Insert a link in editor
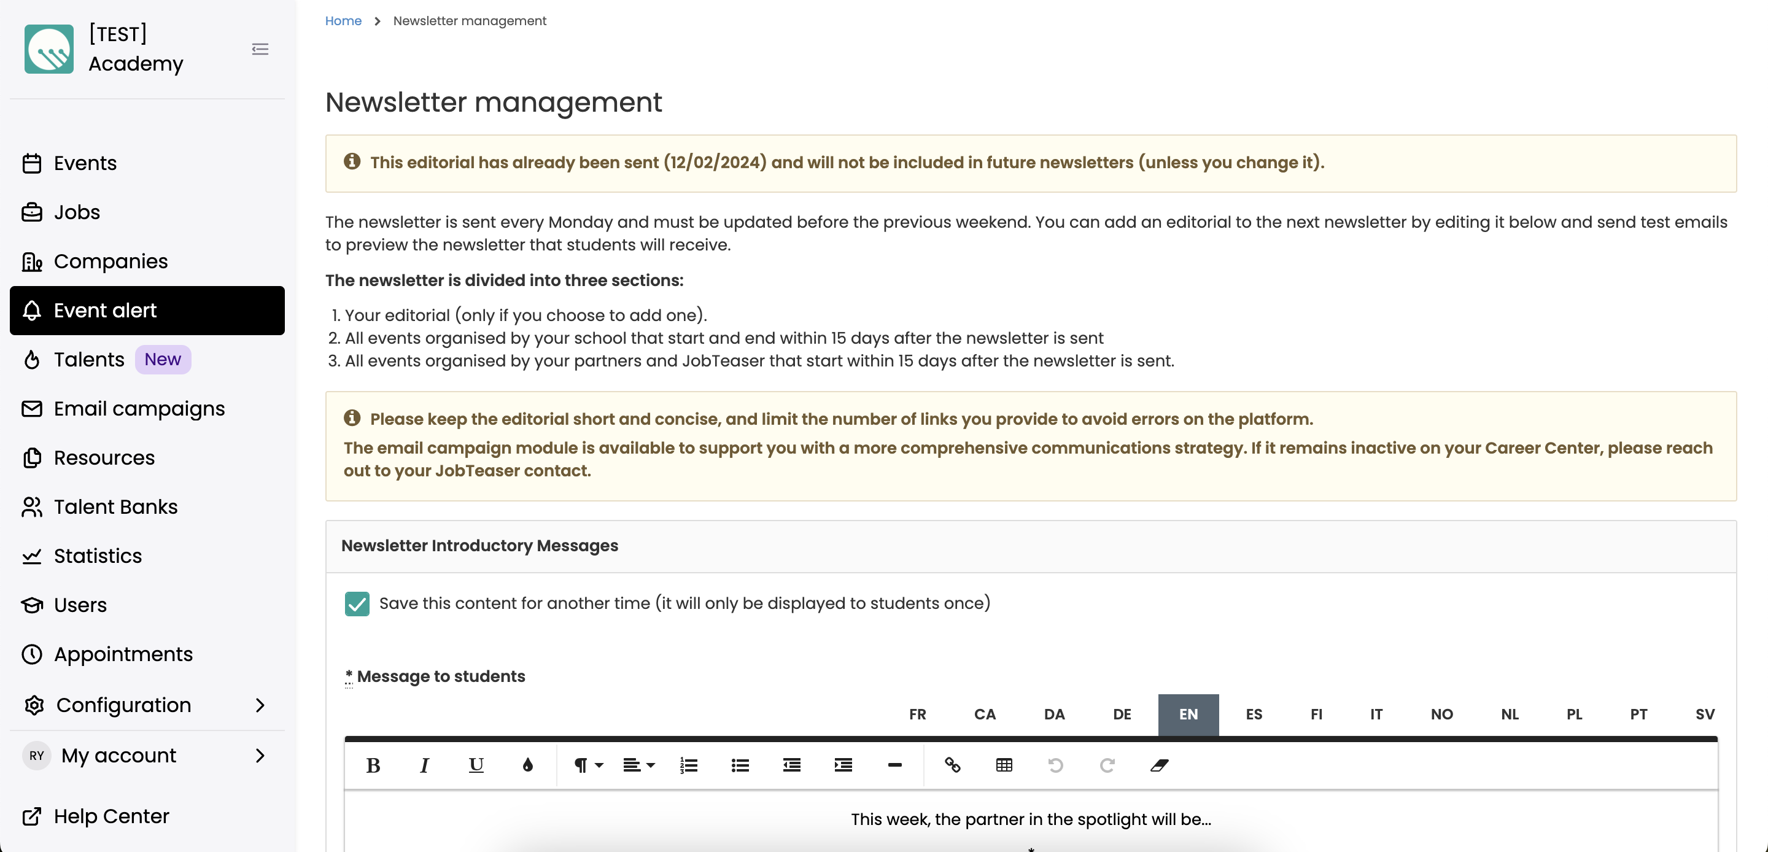Image resolution: width=1768 pixels, height=852 pixels. point(952,765)
